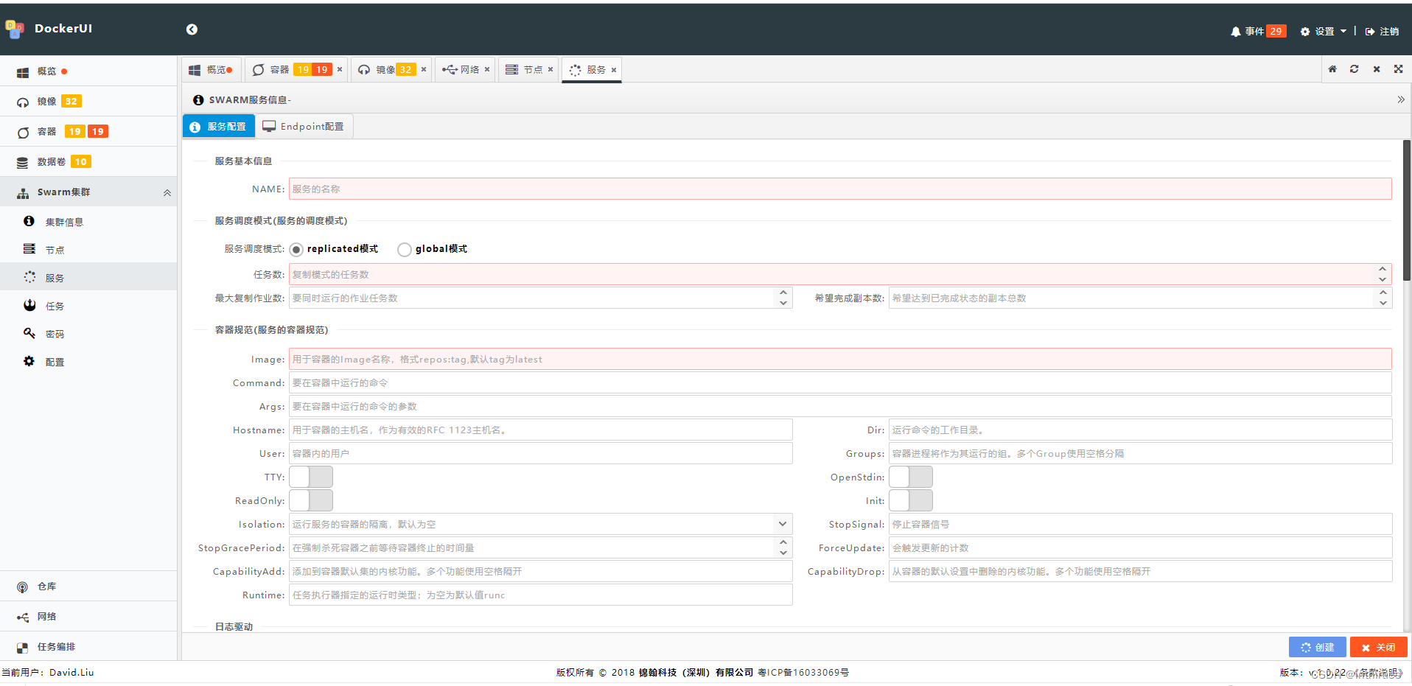The width and height of the screenshot is (1412, 686).
Task: Click the 创建 create button
Action: [x=1318, y=648]
